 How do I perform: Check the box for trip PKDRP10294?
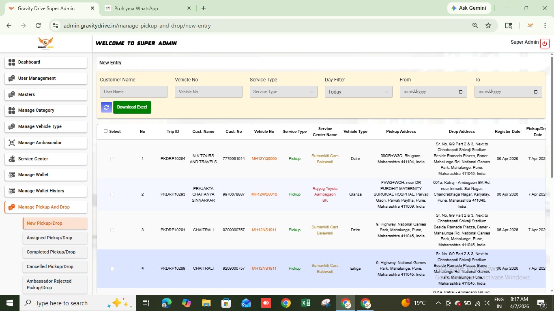(112, 159)
